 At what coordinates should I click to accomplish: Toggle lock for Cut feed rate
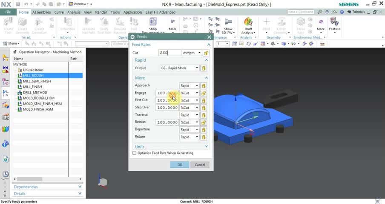tap(206, 53)
